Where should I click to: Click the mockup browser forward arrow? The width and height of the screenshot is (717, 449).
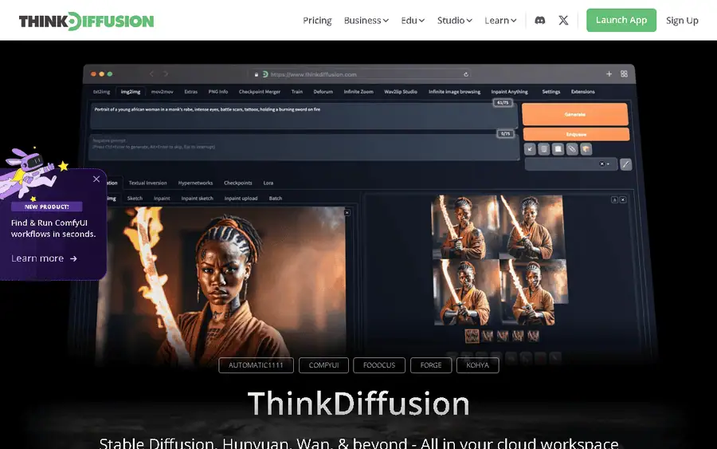166,73
